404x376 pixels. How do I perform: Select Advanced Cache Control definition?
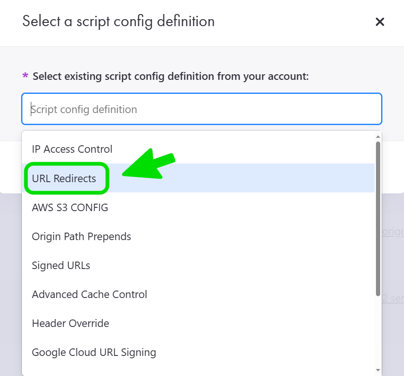(89, 294)
